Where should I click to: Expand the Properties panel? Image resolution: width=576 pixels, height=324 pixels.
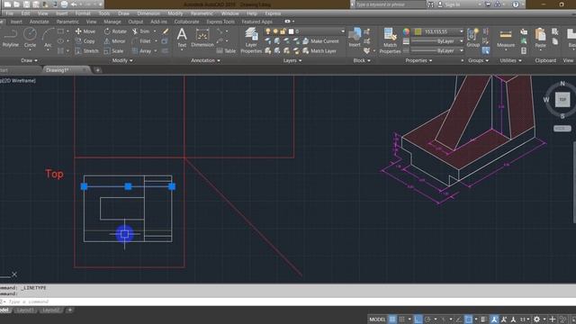pyautogui.click(x=418, y=60)
